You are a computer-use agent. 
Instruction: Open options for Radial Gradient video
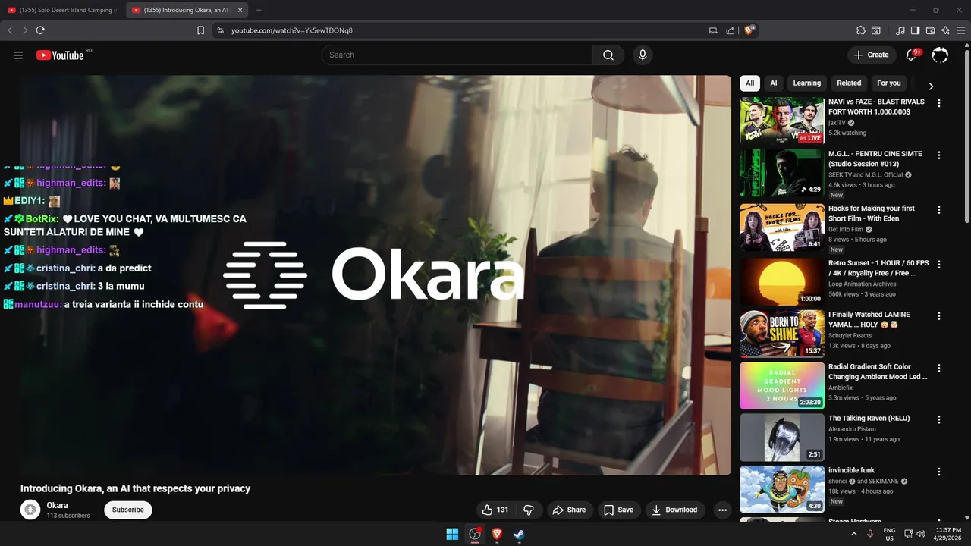click(939, 368)
